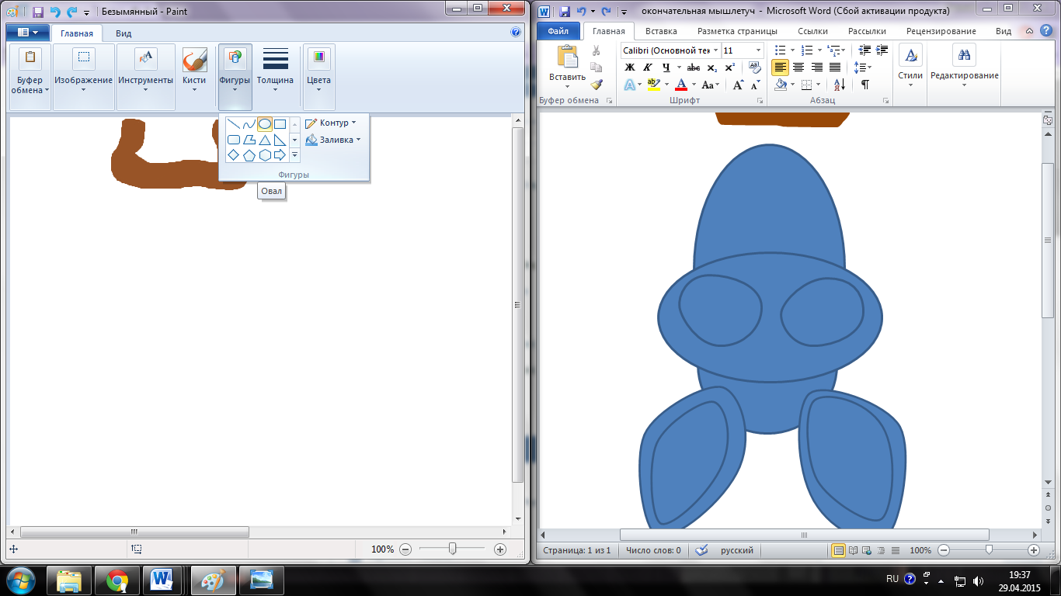The image size is (1061, 596).
Task: Select the Triangle shape in Paint
Action: [x=265, y=140]
